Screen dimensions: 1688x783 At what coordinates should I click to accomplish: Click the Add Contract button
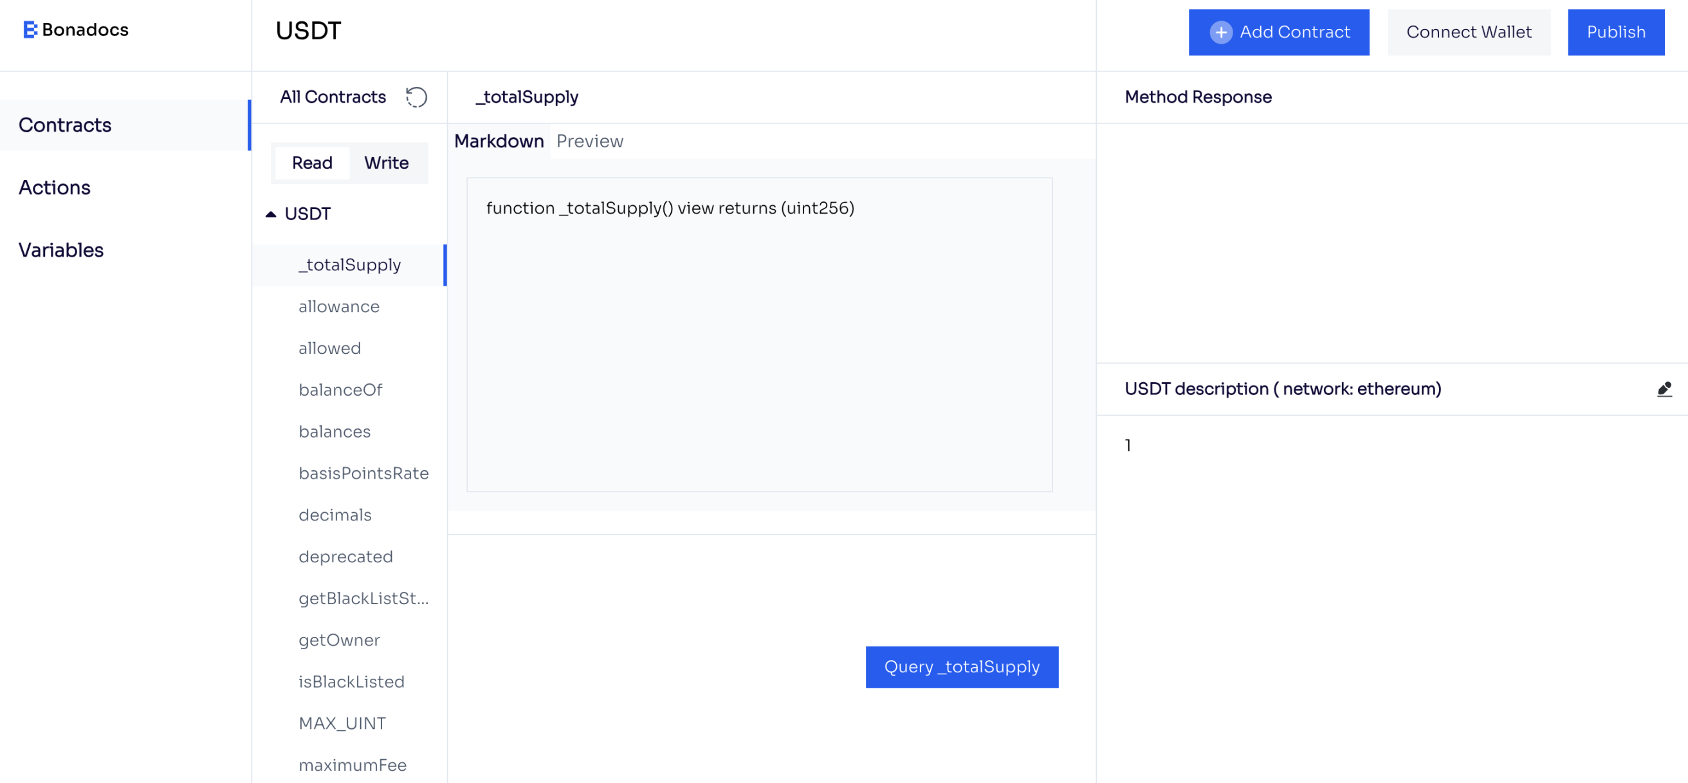tap(1278, 32)
